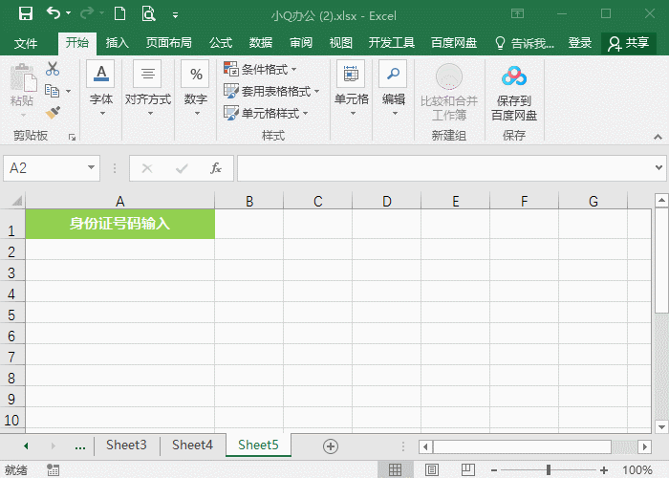Image resolution: width=669 pixels, height=478 pixels.
Task: Click the Format Painter brush icon
Action: click(x=53, y=113)
